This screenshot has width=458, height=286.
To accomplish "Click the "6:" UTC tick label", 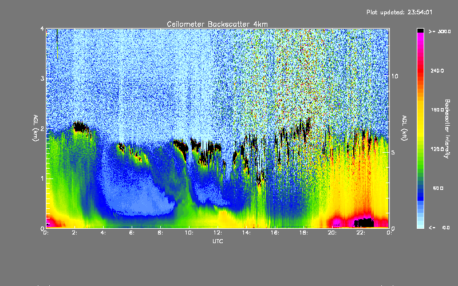I will click(x=132, y=233).
